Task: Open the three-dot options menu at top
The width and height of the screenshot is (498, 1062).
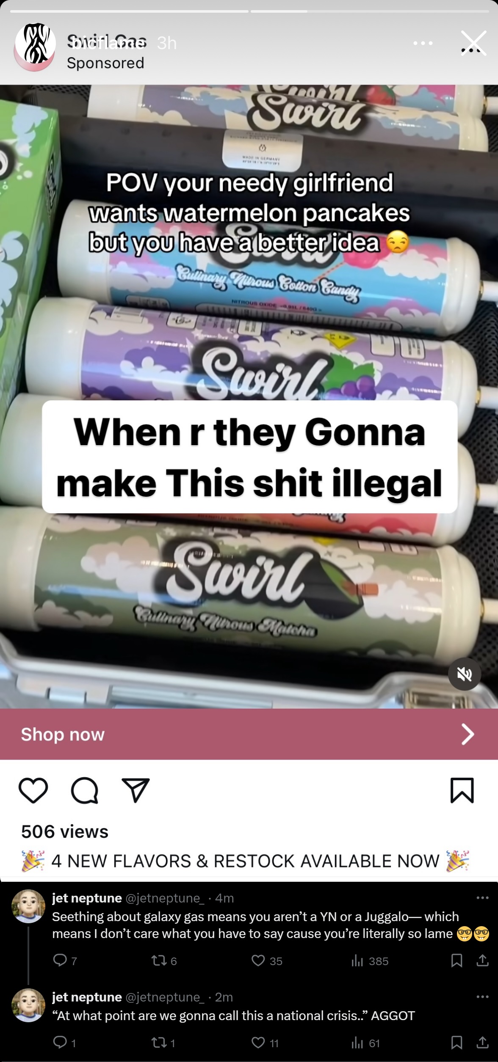Action: coord(423,43)
